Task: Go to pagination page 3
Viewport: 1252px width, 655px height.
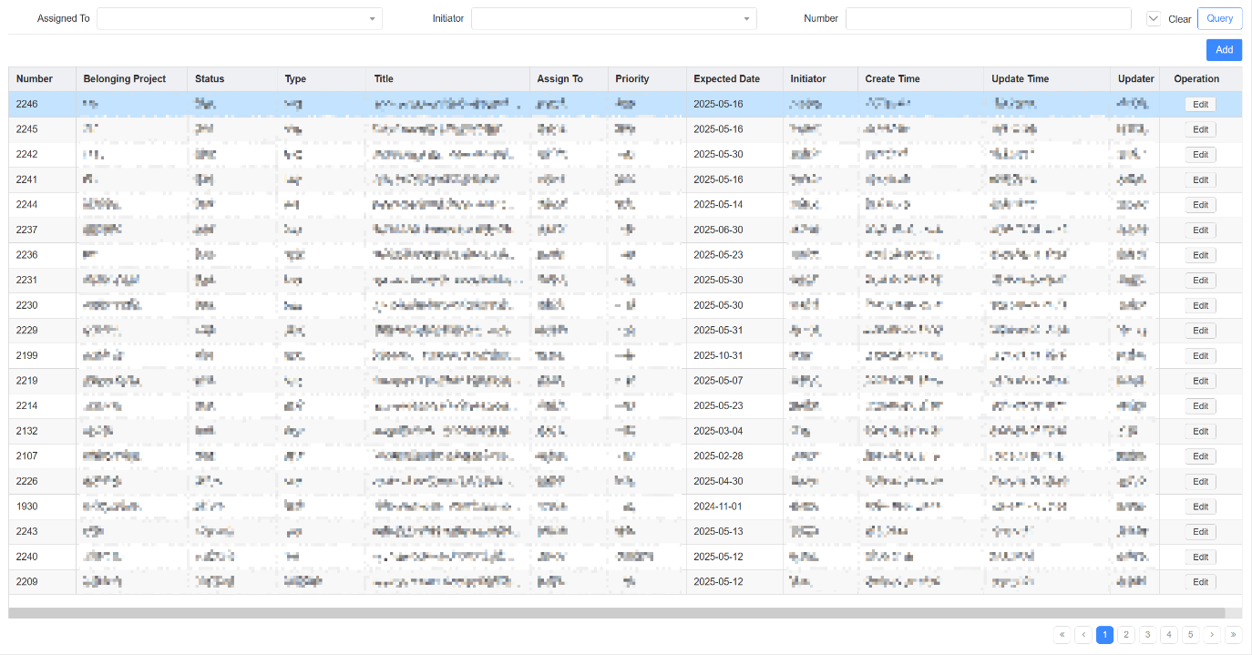Action: click(x=1147, y=635)
